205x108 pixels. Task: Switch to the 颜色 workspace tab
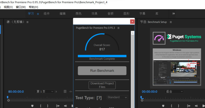tap(78, 14)
